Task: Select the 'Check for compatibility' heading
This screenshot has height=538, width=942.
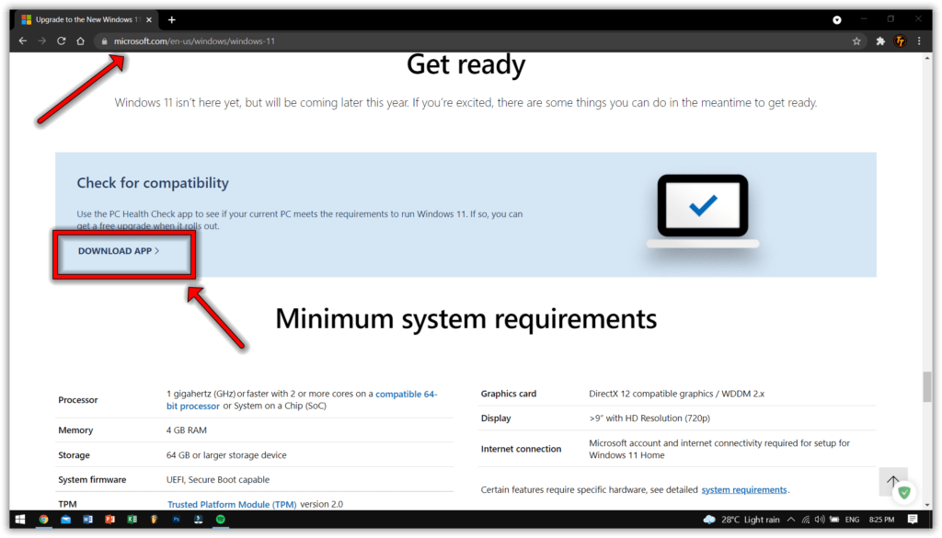Action: click(x=153, y=183)
